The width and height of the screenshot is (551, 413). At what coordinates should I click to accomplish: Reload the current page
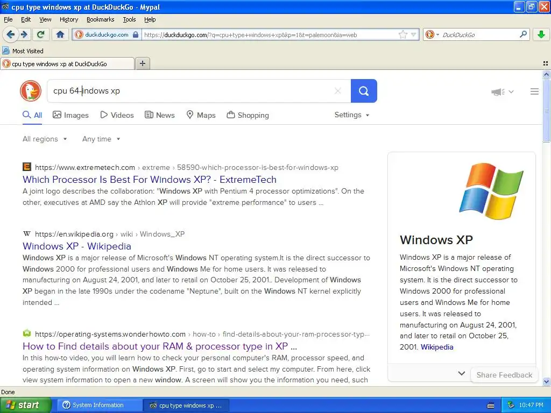[x=41, y=34]
